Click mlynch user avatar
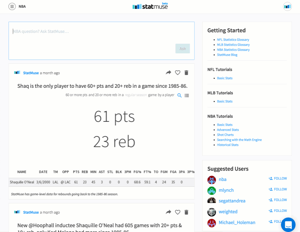The width and height of the screenshot is (300, 232). point(212,190)
